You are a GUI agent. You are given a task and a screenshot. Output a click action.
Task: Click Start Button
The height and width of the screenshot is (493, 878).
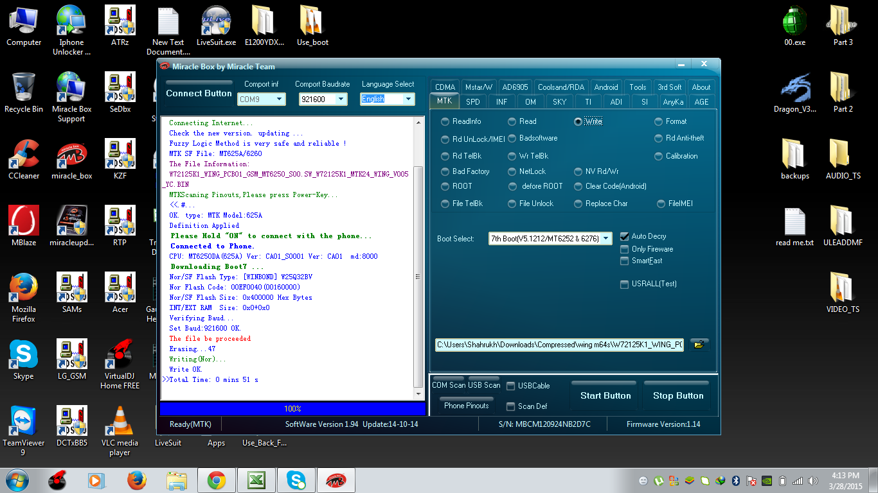click(x=605, y=395)
